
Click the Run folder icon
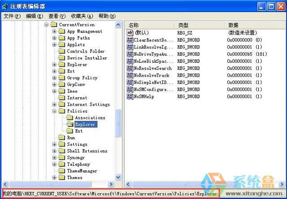click(x=62, y=138)
